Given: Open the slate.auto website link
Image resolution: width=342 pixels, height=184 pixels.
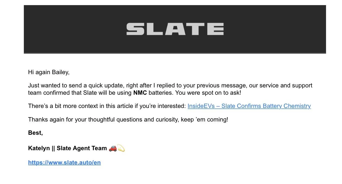Looking at the screenshot, I should pyautogui.click(x=64, y=163).
